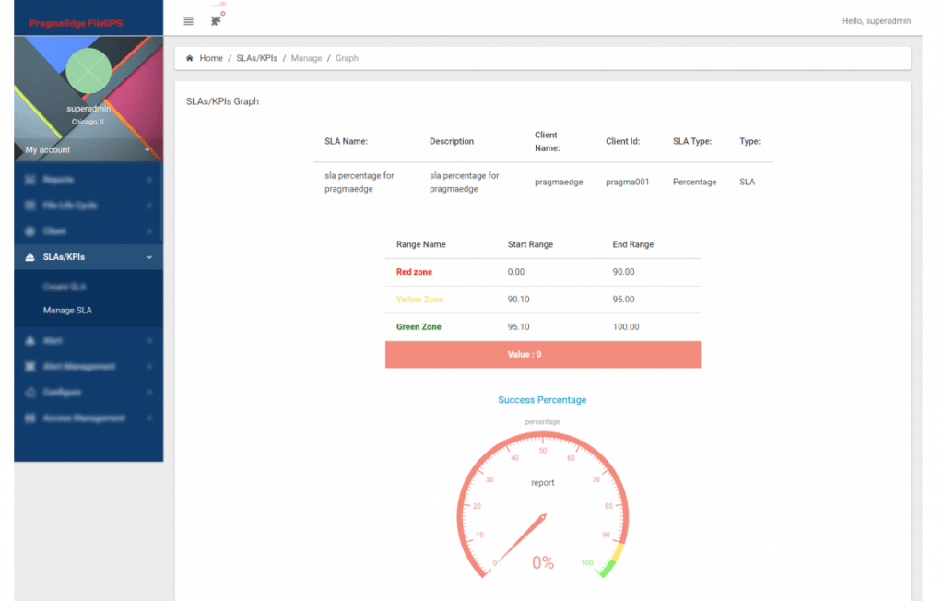Click the Success Percentage chart title

point(542,400)
